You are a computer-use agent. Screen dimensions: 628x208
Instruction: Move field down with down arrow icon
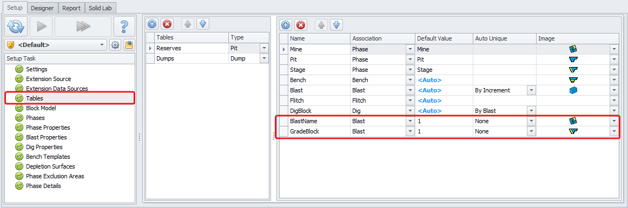click(x=336, y=25)
